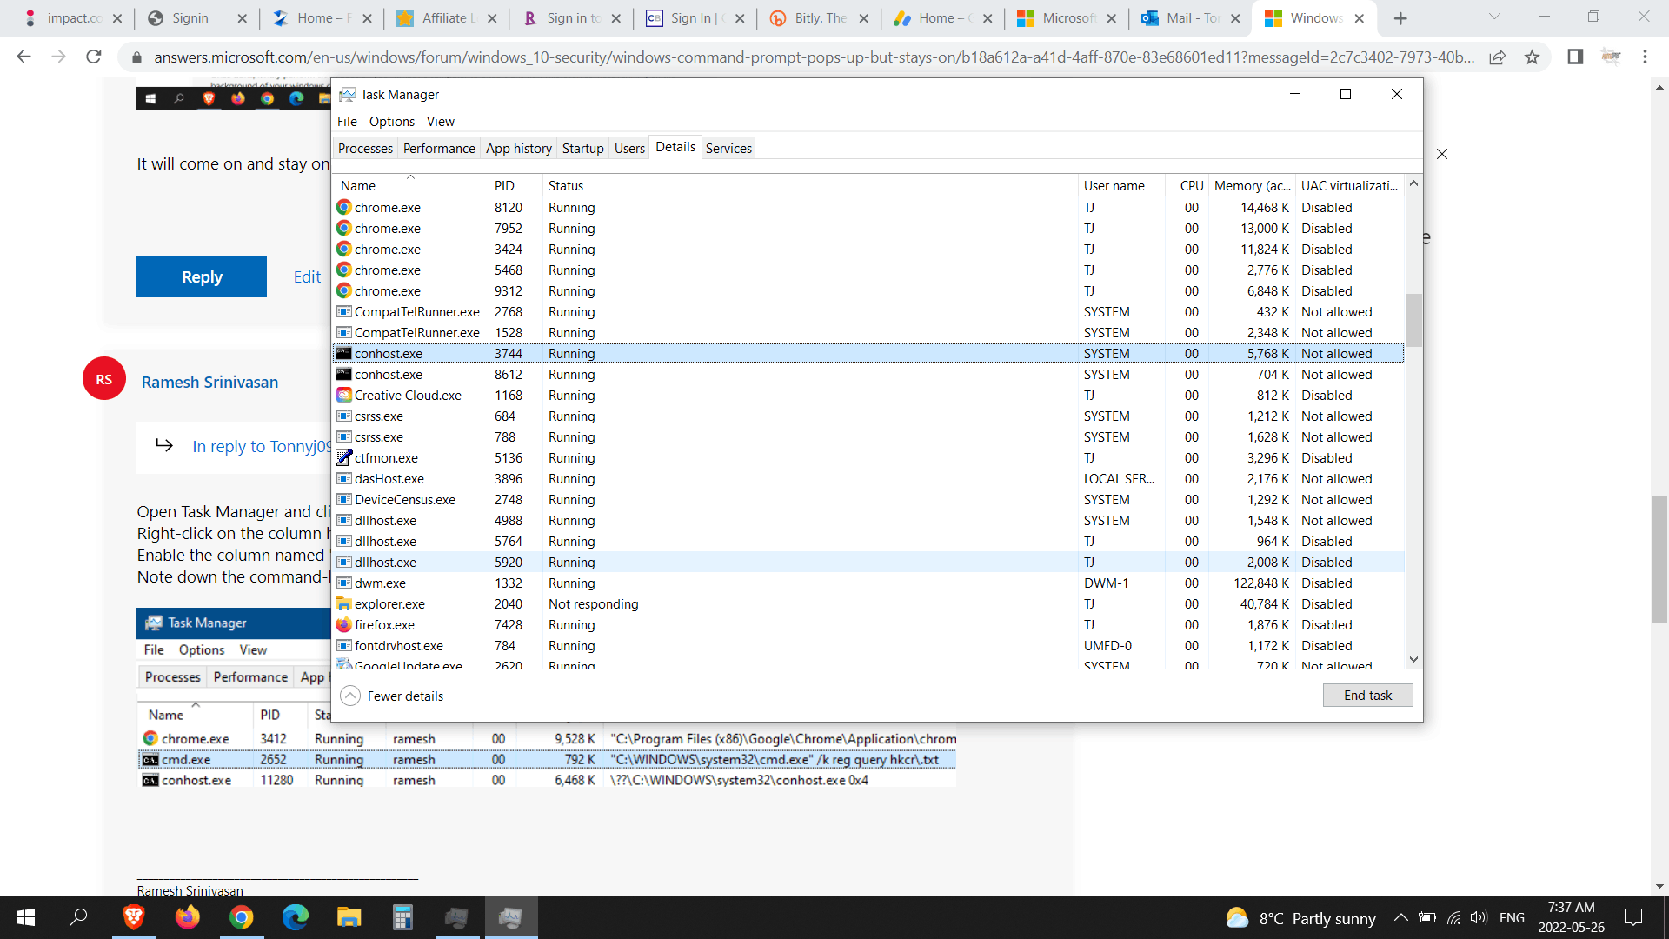1669x939 pixels.
Task: Click the Chrome reload page icon
Action: pyautogui.click(x=94, y=57)
